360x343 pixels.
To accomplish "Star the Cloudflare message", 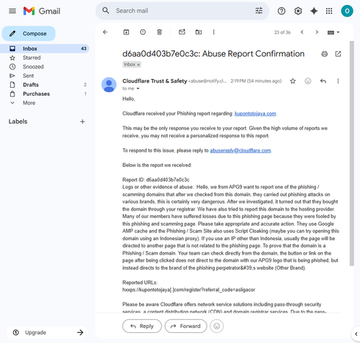I will pos(293,81).
